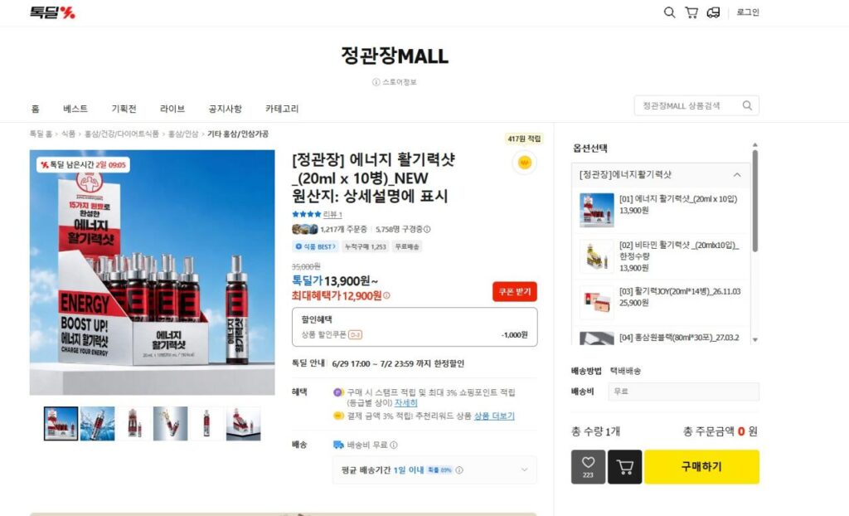Click the yellow point reward coin icon
Screen dimensions: 849x516
click(x=525, y=163)
